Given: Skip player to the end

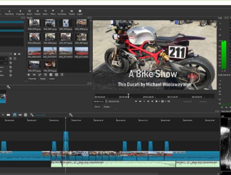Looking at the screenshot, I should point(152,101).
